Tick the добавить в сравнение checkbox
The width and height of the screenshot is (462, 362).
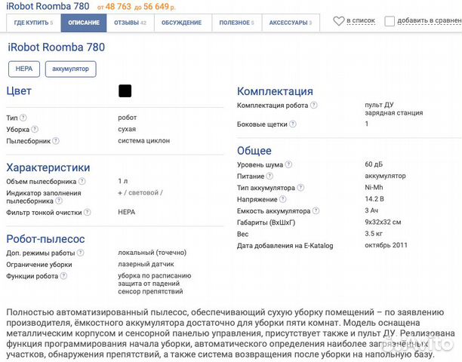(390, 21)
